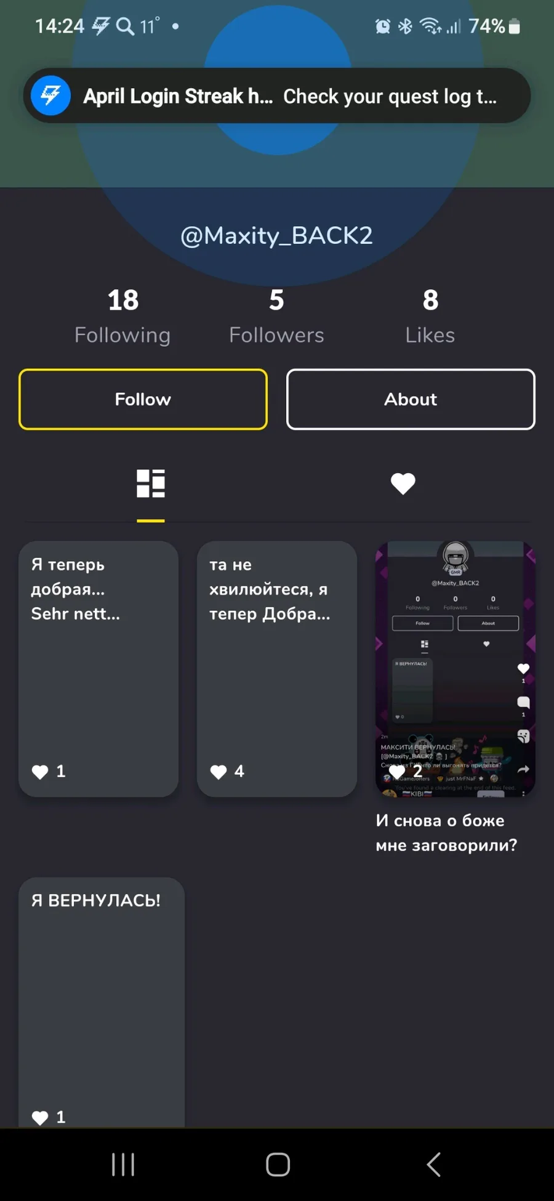554x1201 pixels.
Task: Open Android recent apps button
Action: [x=123, y=1164]
